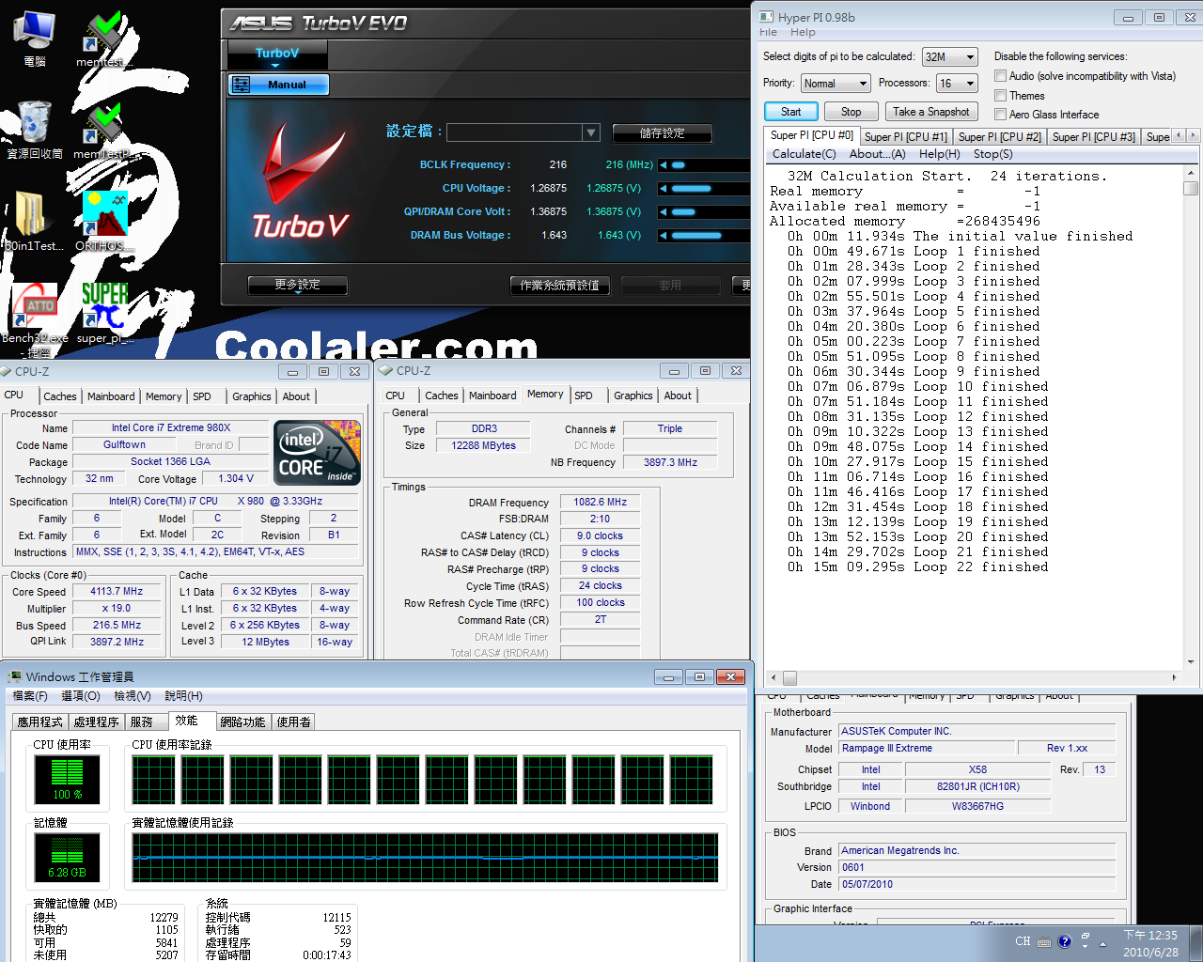The height and width of the screenshot is (962, 1203).
Task: Click Hyper PI output vertical scrollbar thumb
Action: [1191, 188]
